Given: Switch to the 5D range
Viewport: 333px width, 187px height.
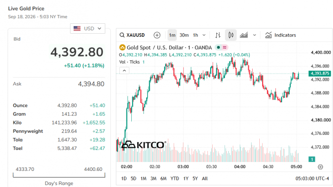Looking at the screenshot, I should tap(133, 178).
